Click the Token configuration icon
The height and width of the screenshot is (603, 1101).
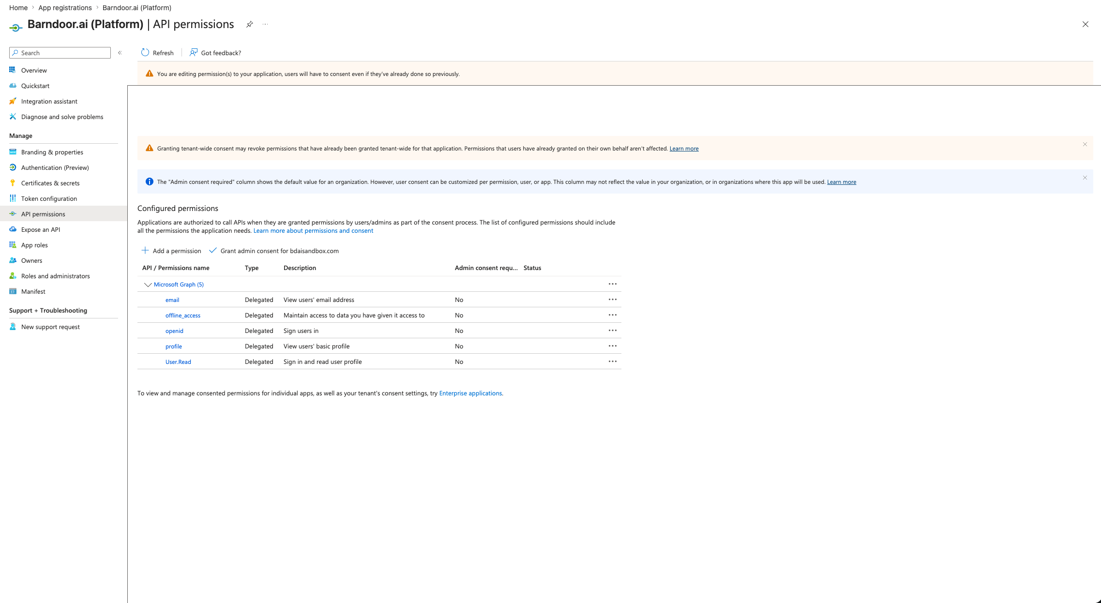[13, 198]
